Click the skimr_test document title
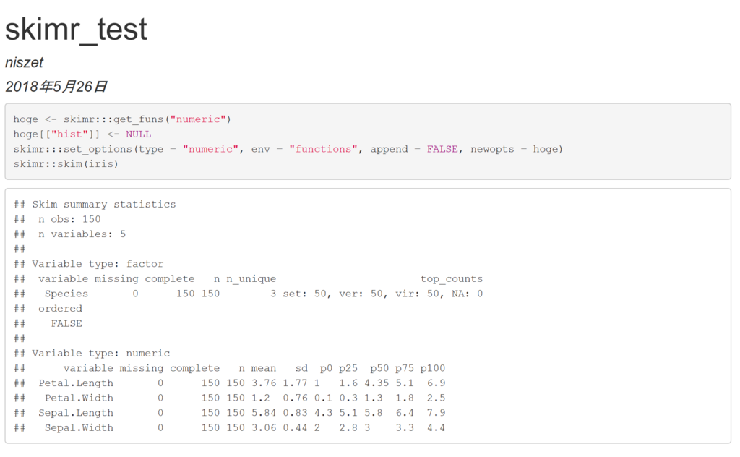This screenshot has height=457, width=740. pos(76,29)
